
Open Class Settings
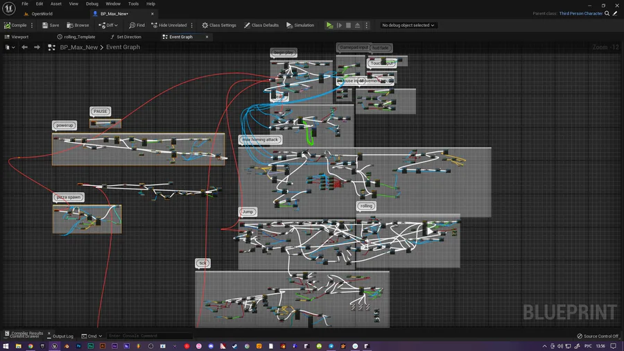coord(219,25)
